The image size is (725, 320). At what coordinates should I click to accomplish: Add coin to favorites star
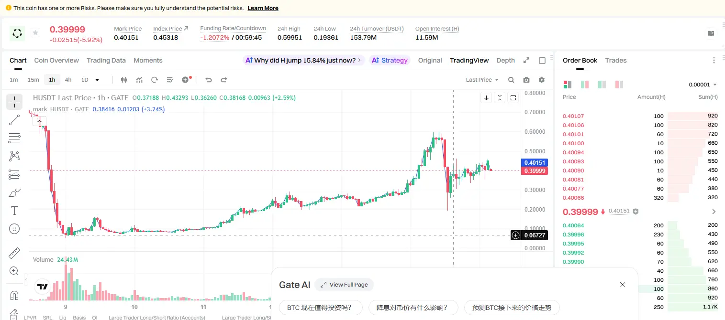click(35, 32)
